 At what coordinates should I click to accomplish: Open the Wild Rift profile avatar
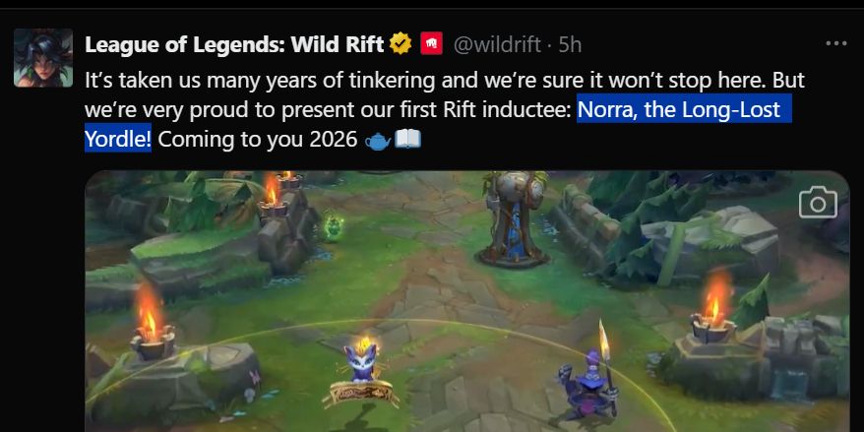coord(43,58)
